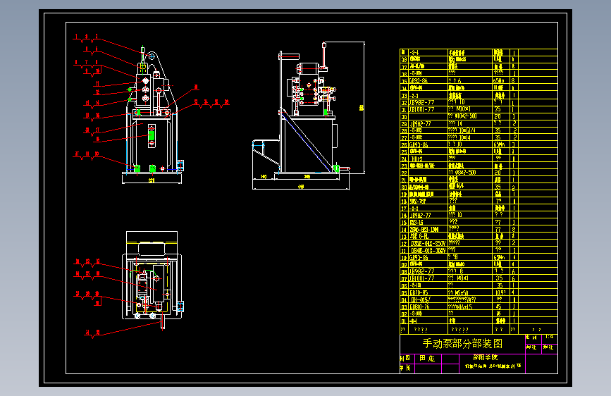This screenshot has height=396, width=611.
Task: Click the D35E-OHX-250V part code
Action: point(428,243)
